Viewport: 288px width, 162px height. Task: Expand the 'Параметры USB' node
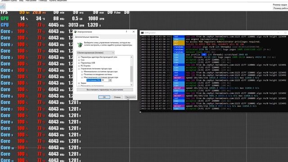coord(79,63)
